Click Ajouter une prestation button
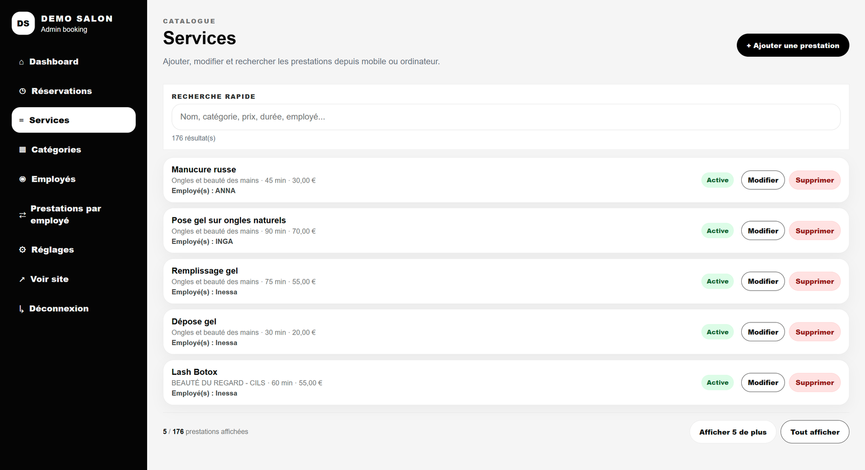This screenshot has height=470, width=865. point(793,45)
